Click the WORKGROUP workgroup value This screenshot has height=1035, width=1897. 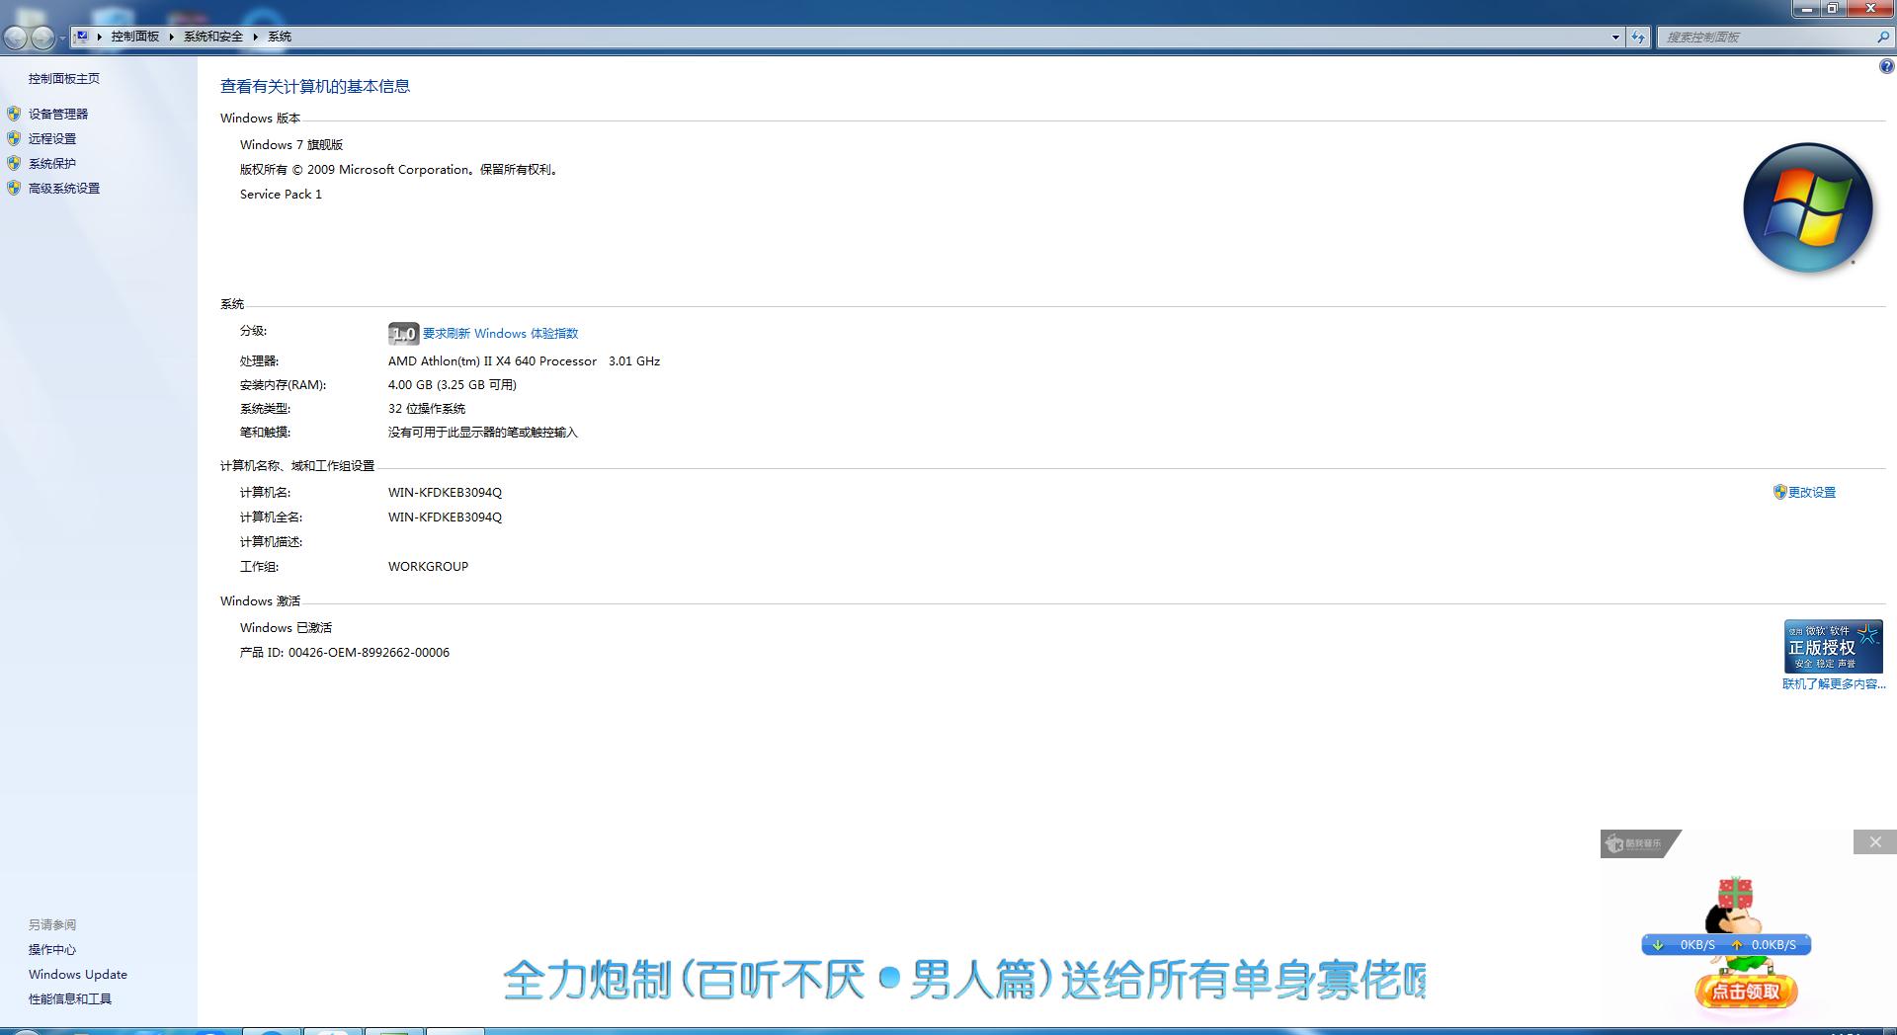pos(428,566)
